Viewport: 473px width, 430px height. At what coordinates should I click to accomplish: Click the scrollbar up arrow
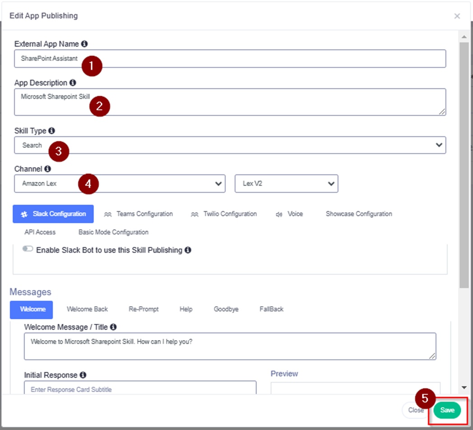pyautogui.click(x=464, y=37)
